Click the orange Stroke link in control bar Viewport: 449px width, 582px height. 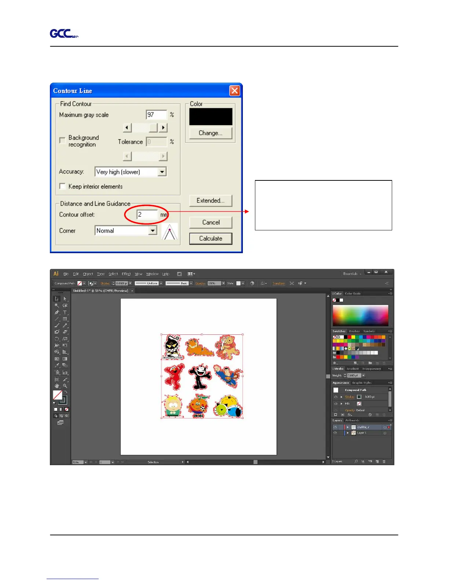[105, 283]
